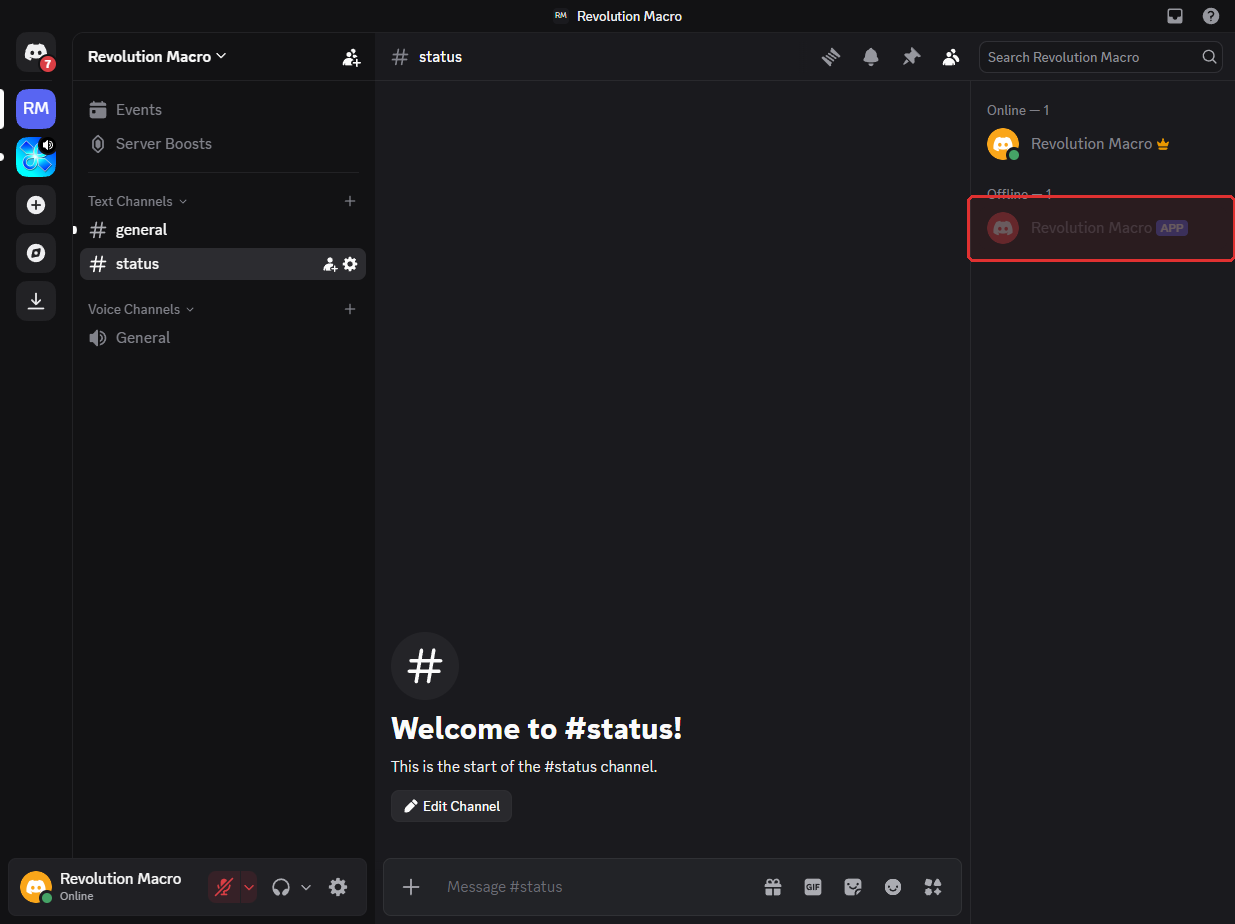Open your user profile panel avatar
Viewport: 1235px width, 924px height.
coord(36,887)
